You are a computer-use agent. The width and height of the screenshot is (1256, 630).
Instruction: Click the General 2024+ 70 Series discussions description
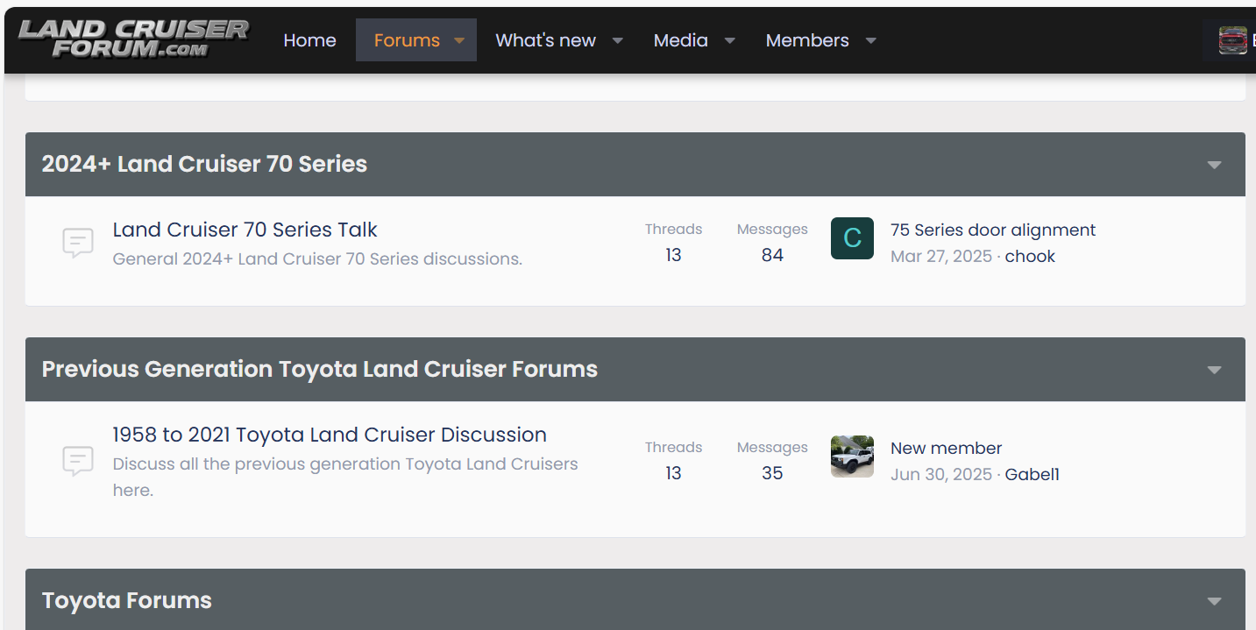click(317, 259)
